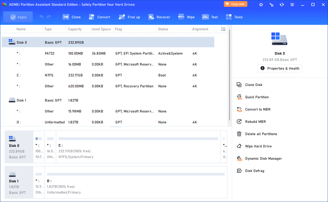This screenshot has width=328, height=202.
Task: Open the Convert tool
Action: [x=99, y=17]
